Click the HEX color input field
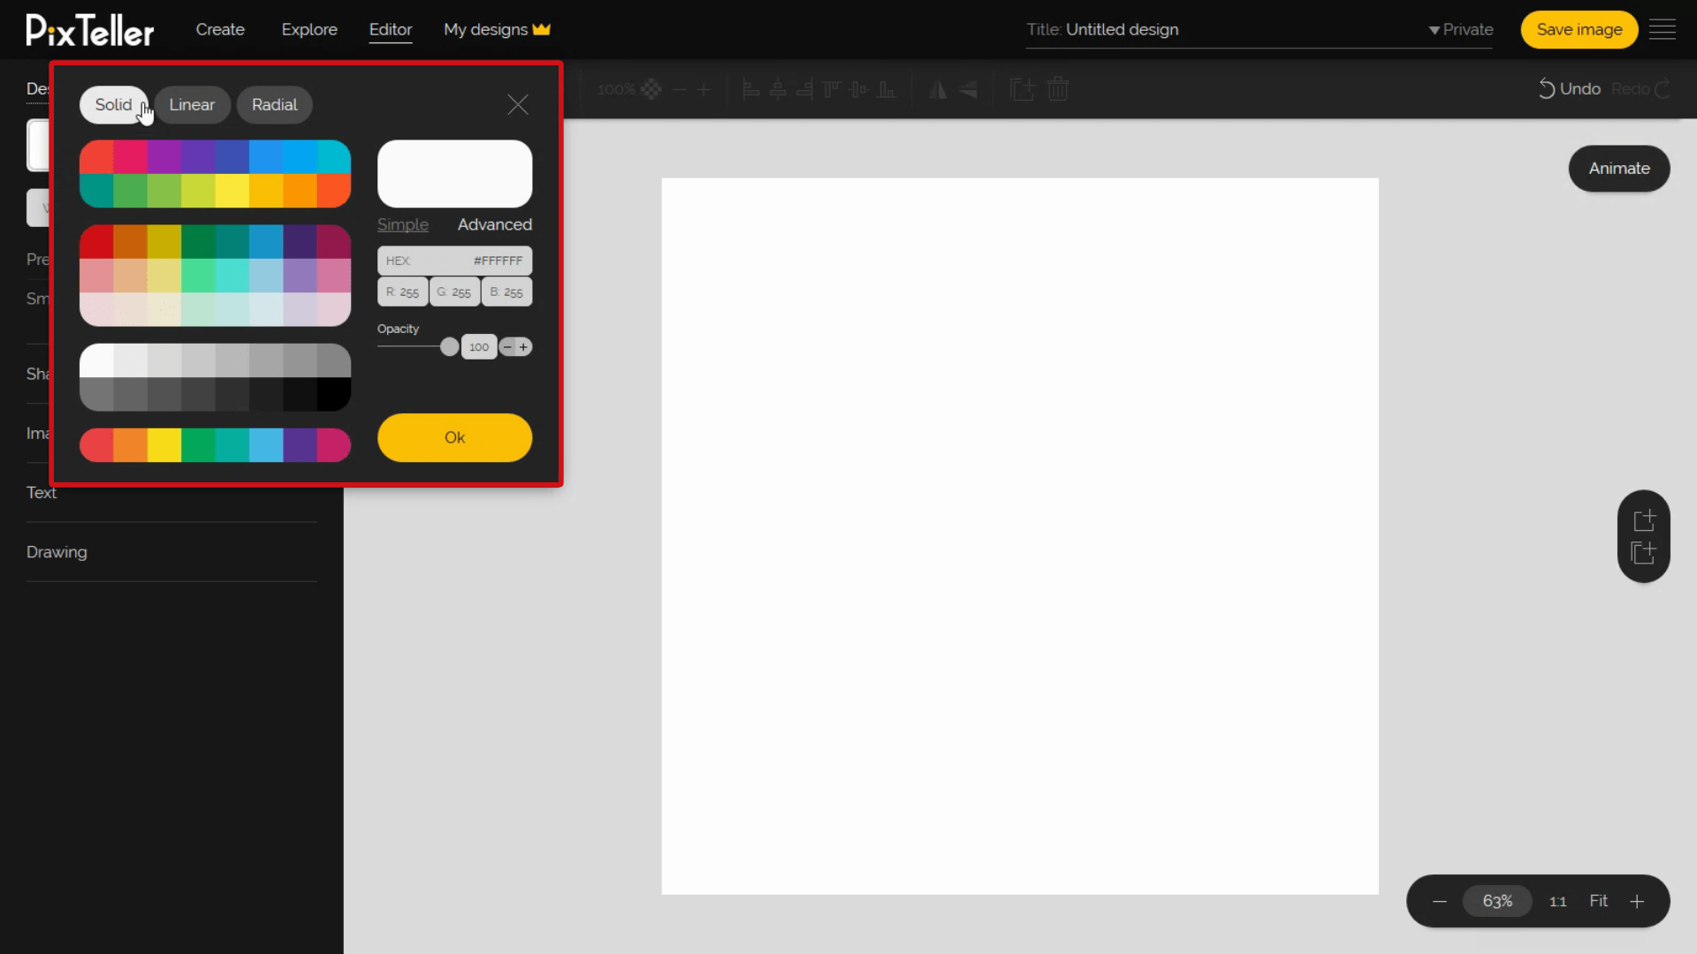The image size is (1697, 954). coord(456,260)
